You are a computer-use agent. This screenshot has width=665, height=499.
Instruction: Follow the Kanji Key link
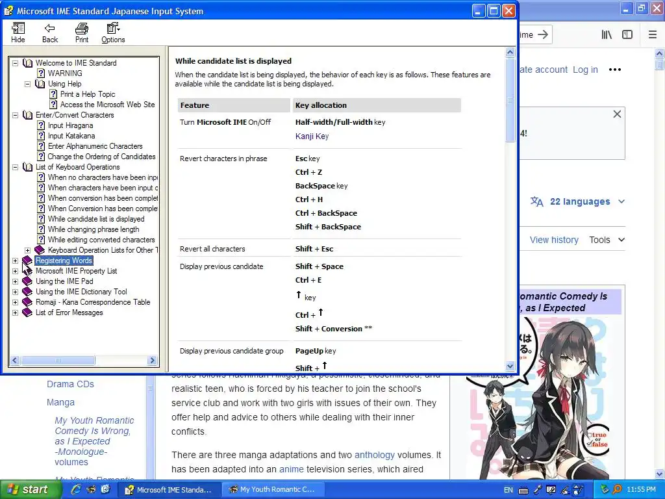coord(312,136)
